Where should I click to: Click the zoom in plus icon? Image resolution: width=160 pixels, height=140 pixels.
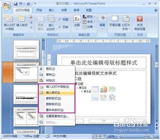click(146, 136)
